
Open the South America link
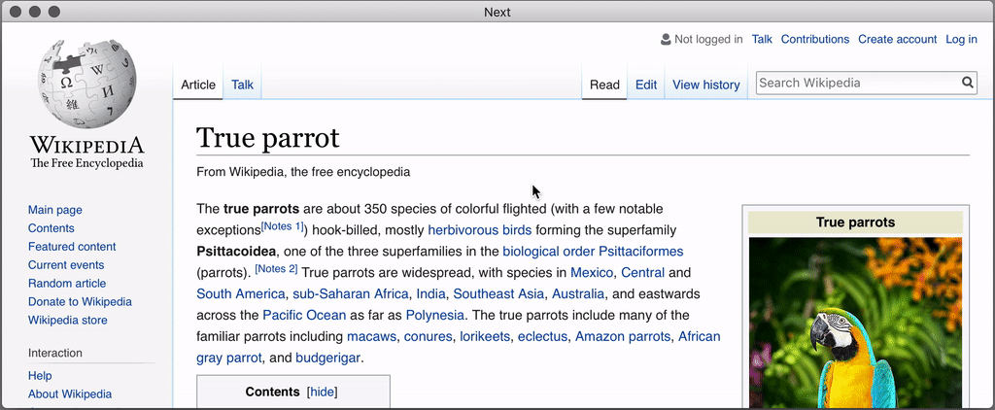(x=241, y=293)
